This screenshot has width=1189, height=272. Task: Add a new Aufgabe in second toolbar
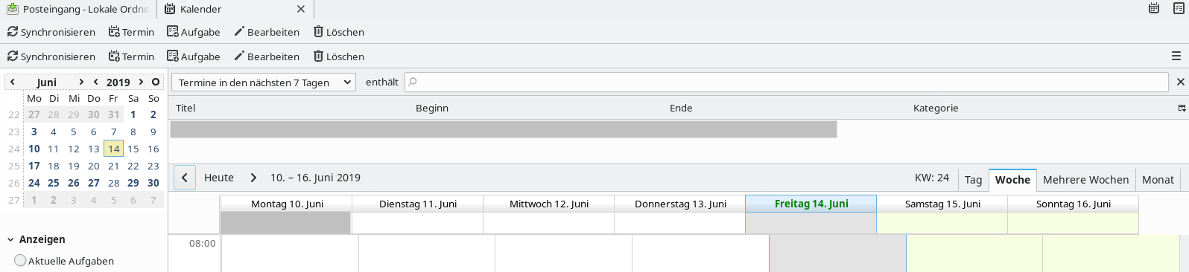[193, 56]
